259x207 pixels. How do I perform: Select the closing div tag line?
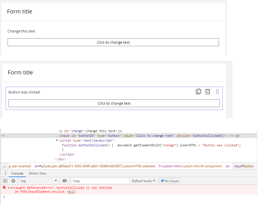[61, 159]
